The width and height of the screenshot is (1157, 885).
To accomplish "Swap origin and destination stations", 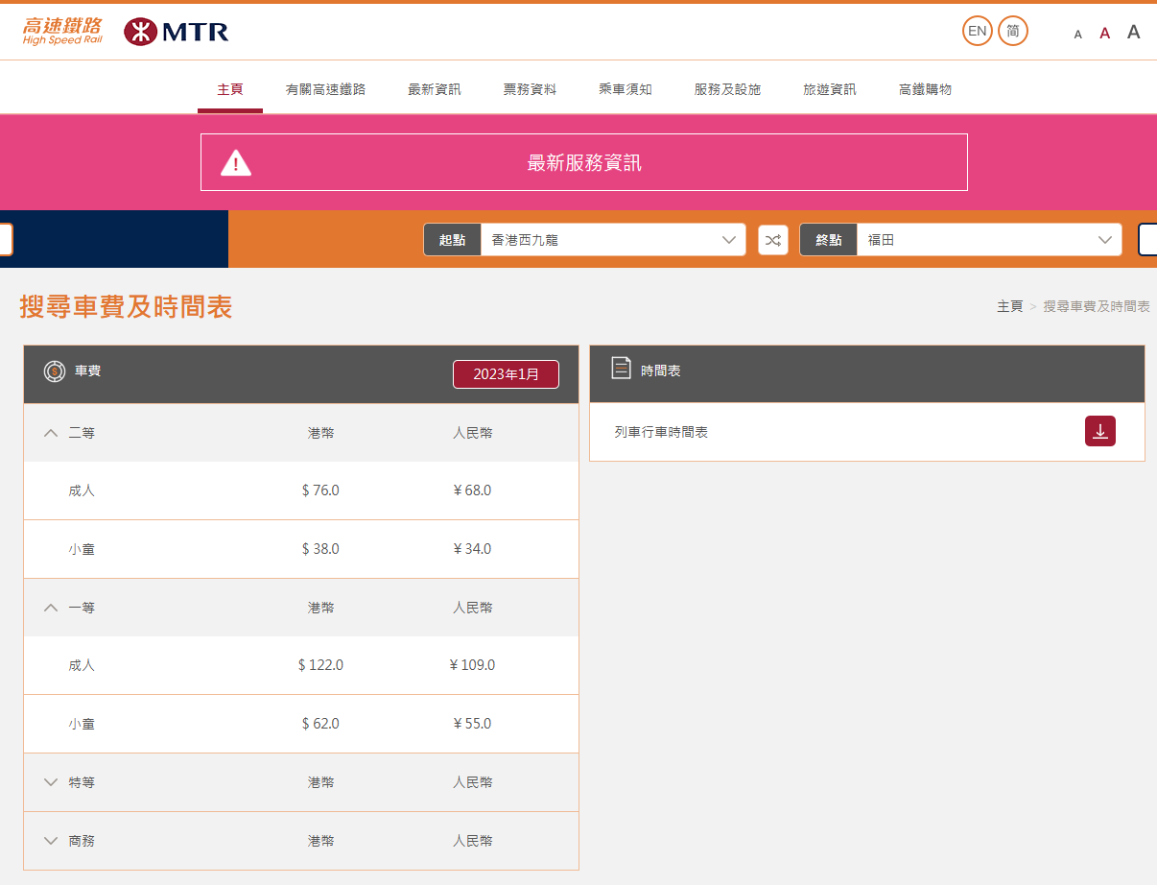I will [772, 240].
